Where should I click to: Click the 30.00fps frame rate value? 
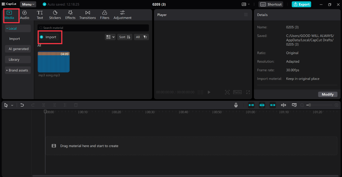coord(293,70)
